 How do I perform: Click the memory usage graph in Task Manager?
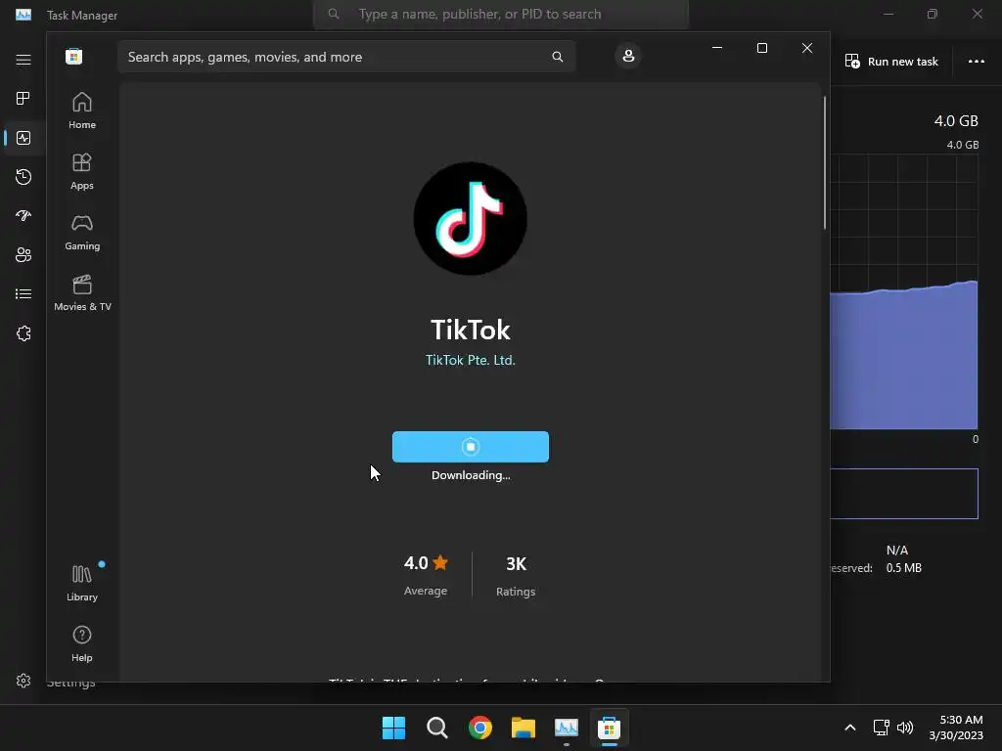tap(903, 291)
